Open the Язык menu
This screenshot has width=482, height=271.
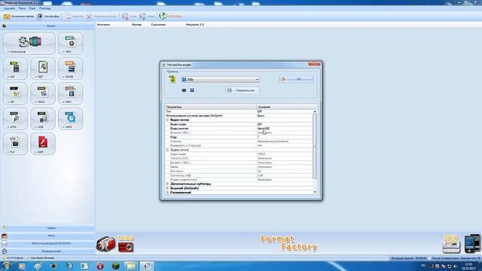[x=32, y=8]
